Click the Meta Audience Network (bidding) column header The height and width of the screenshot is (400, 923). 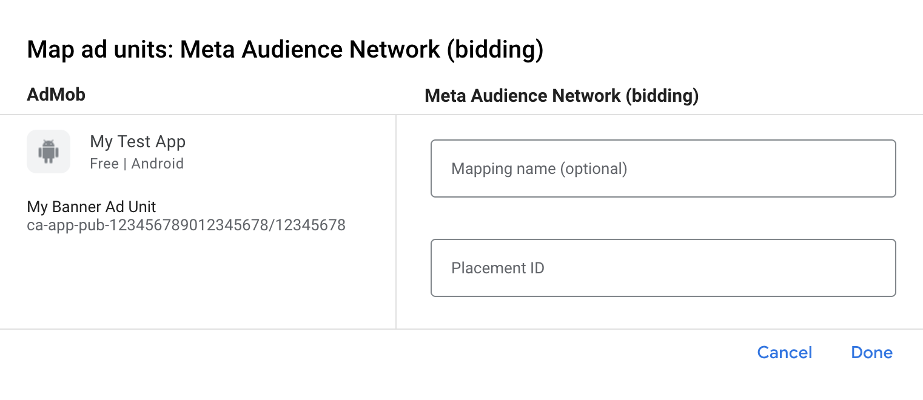pyautogui.click(x=562, y=96)
